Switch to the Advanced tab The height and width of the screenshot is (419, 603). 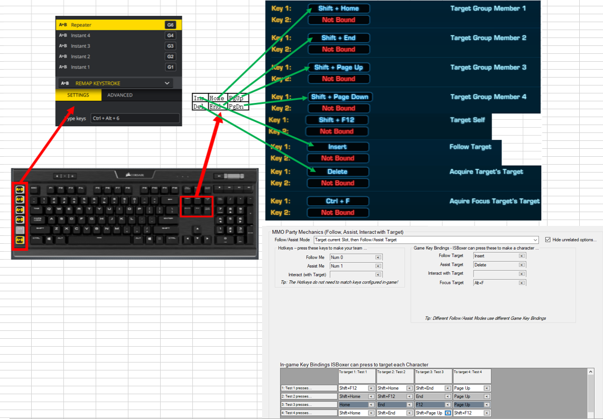120,95
